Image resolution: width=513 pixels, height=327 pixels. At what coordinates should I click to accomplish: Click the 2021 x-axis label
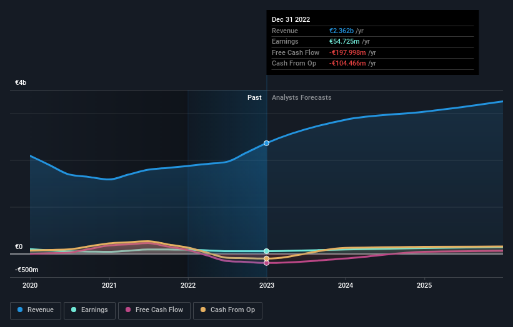point(109,286)
